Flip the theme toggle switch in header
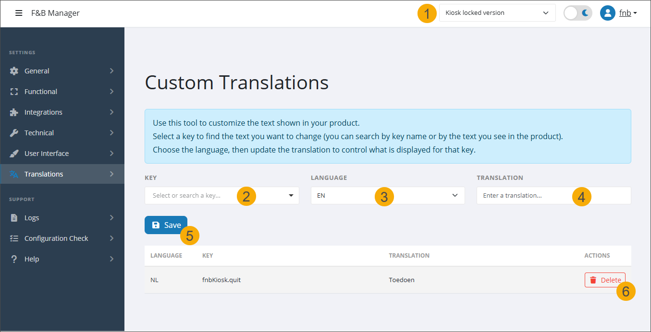 click(577, 13)
